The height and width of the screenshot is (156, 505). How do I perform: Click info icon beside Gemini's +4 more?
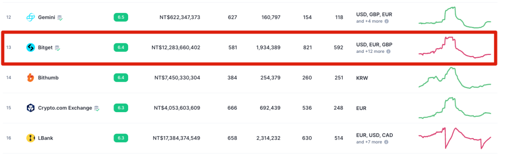(x=387, y=21)
